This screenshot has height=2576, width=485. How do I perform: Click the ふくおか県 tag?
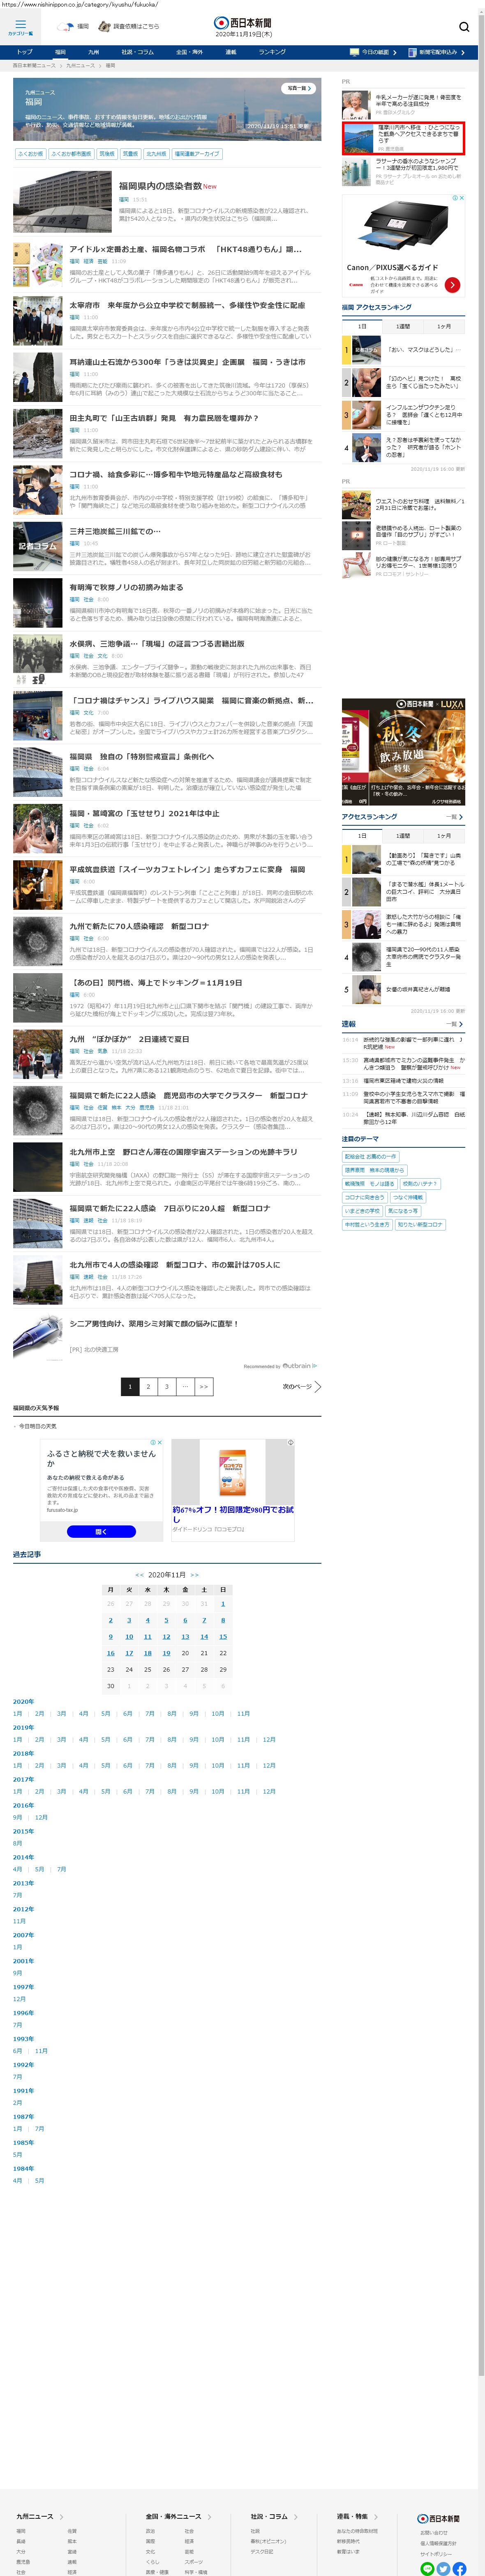point(30,154)
